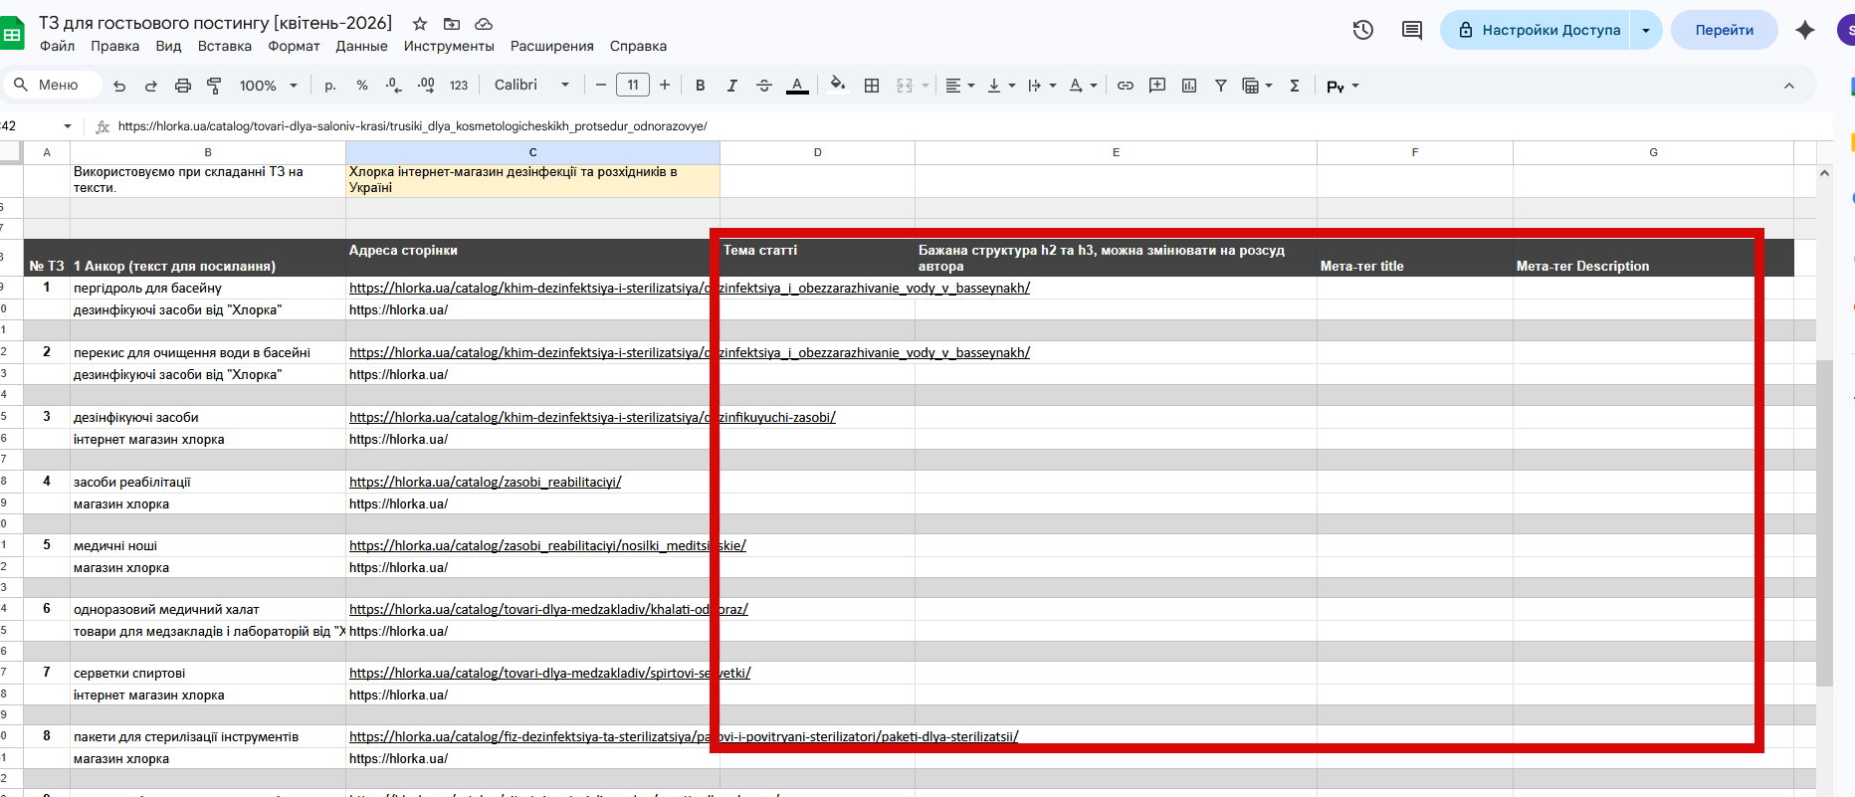Open the comments panel icon
Screen dimensions: 1855x797
click(1411, 30)
